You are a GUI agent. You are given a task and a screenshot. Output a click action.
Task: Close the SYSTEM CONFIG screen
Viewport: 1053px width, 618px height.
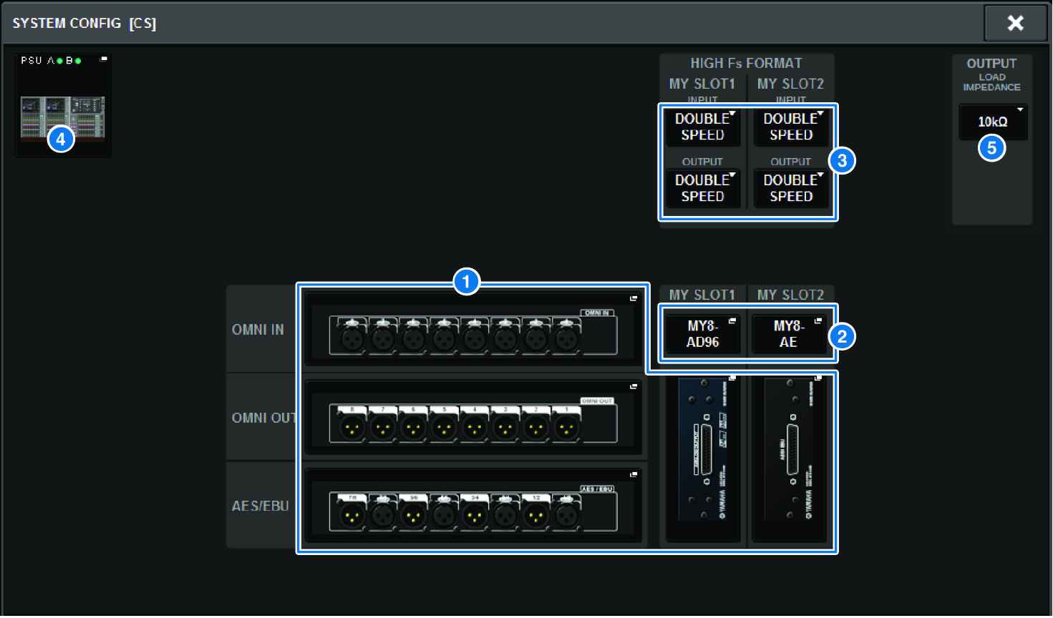tap(1015, 22)
